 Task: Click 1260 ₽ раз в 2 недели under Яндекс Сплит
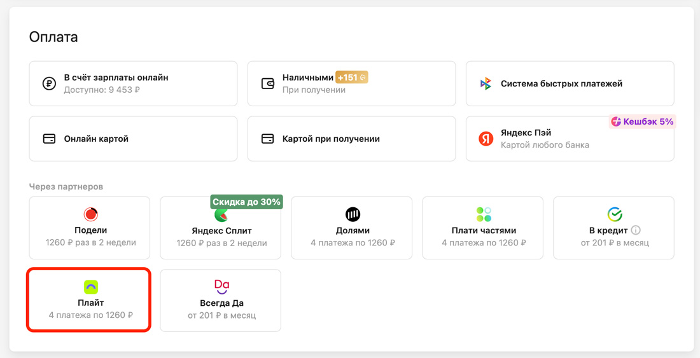pyautogui.click(x=221, y=243)
